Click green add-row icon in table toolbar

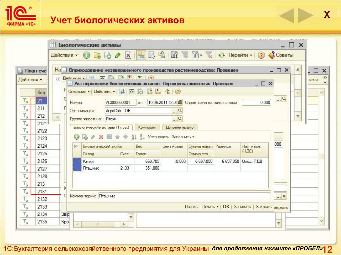click(77, 137)
